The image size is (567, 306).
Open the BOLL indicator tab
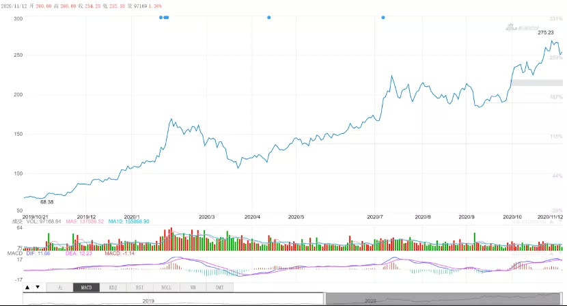click(x=166, y=288)
